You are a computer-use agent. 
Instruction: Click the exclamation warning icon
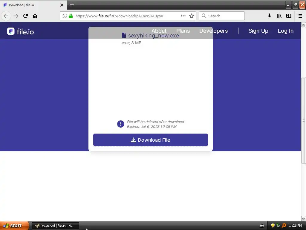(x=121, y=124)
